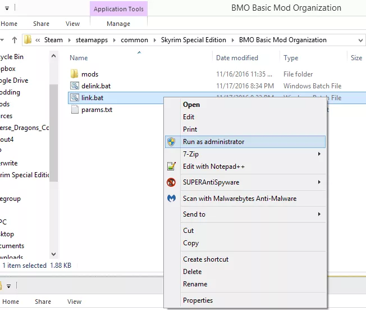Navigate to Steam in breadcrumb path
366x310 pixels.
pos(53,40)
